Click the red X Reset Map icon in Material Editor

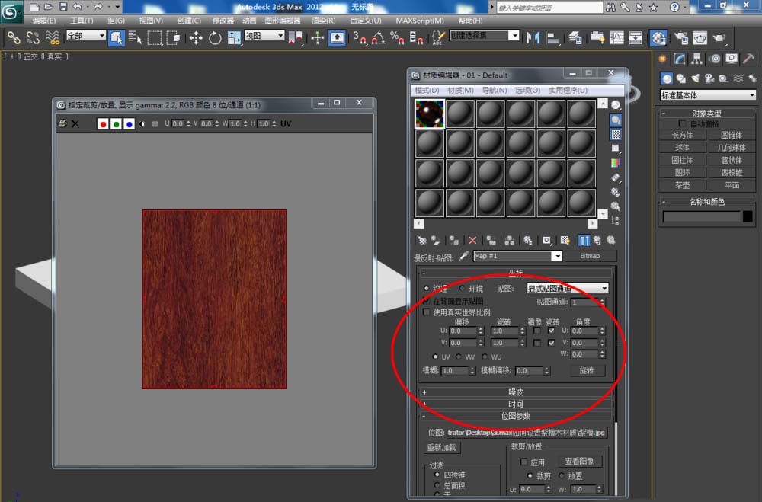472,240
